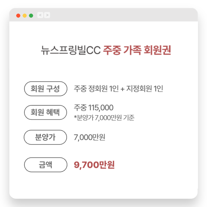Select the 금액 pill label
This screenshot has width=207, height=207.
[46, 165]
